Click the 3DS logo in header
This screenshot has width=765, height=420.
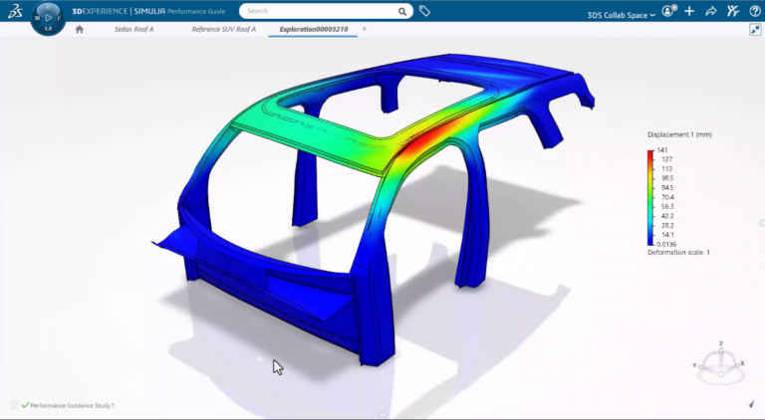point(15,11)
